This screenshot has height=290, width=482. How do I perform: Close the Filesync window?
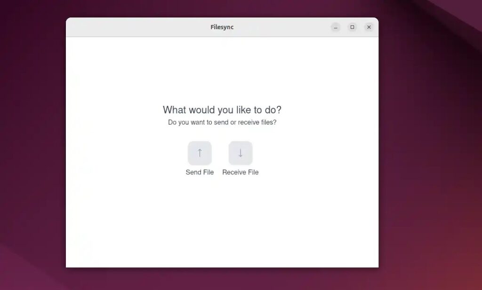[369, 27]
